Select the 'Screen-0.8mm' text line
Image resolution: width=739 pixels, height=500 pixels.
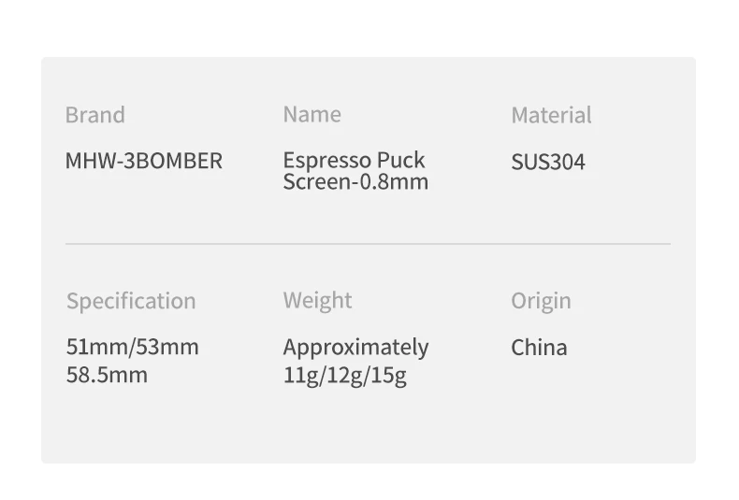tap(355, 181)
